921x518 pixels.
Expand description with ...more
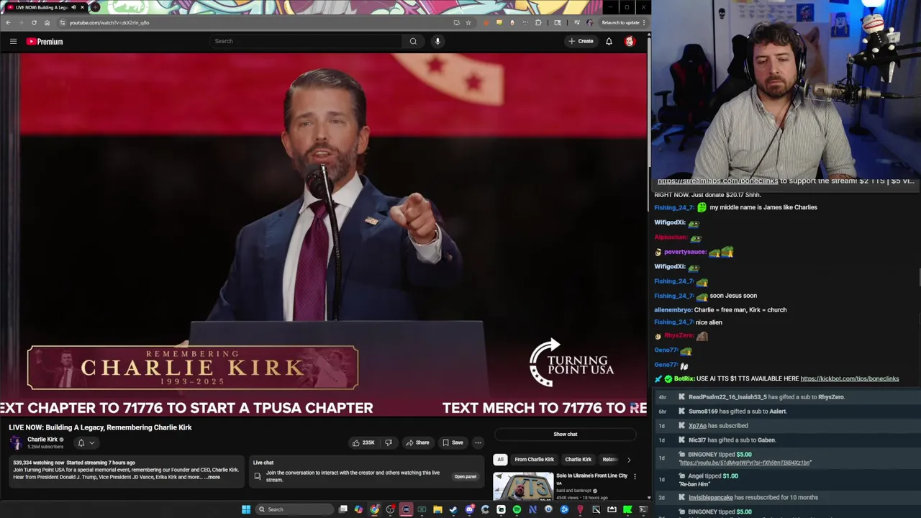point(212,477)
